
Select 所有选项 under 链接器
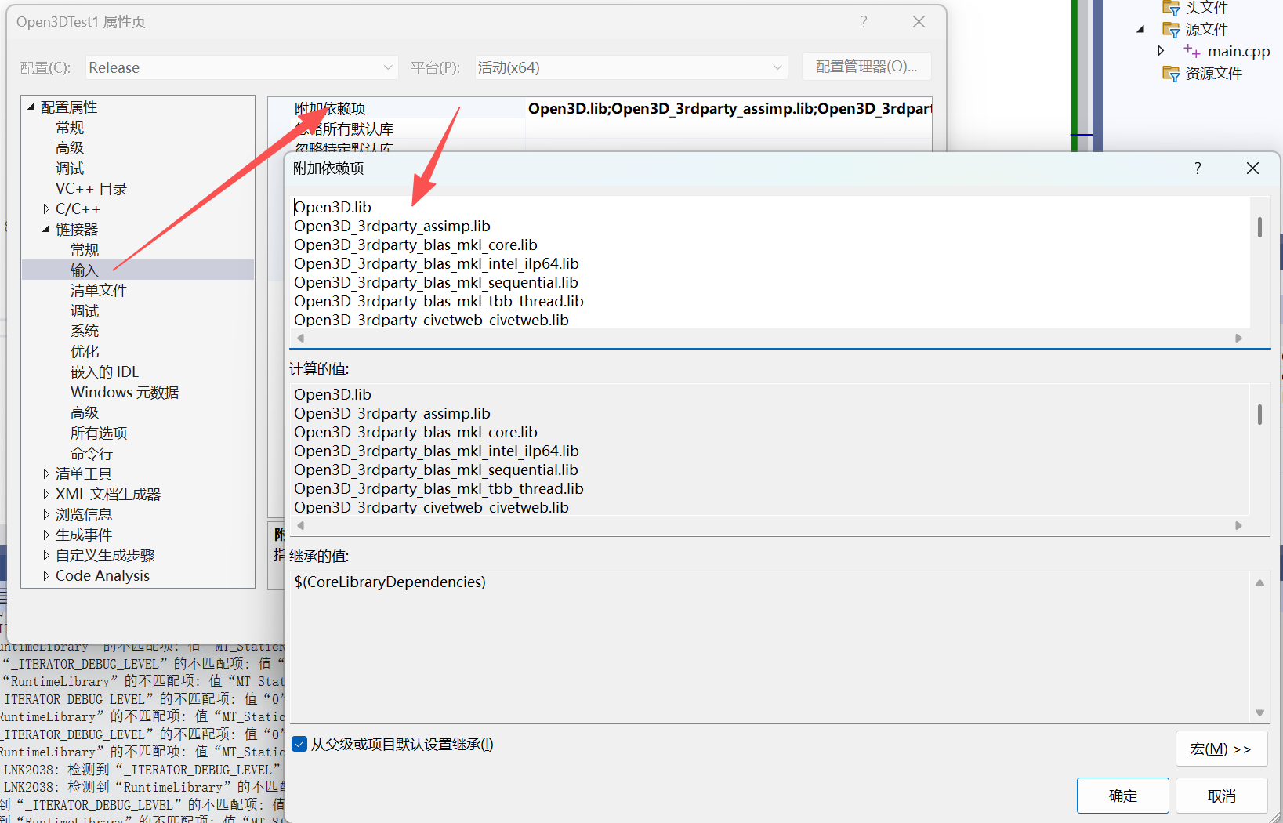(99, 433)
